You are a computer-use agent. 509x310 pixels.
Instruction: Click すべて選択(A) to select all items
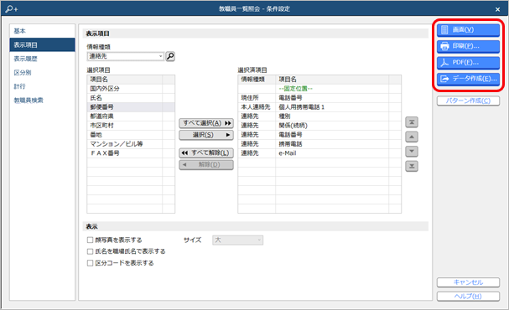pyautogui.click(x=206, y=123)
